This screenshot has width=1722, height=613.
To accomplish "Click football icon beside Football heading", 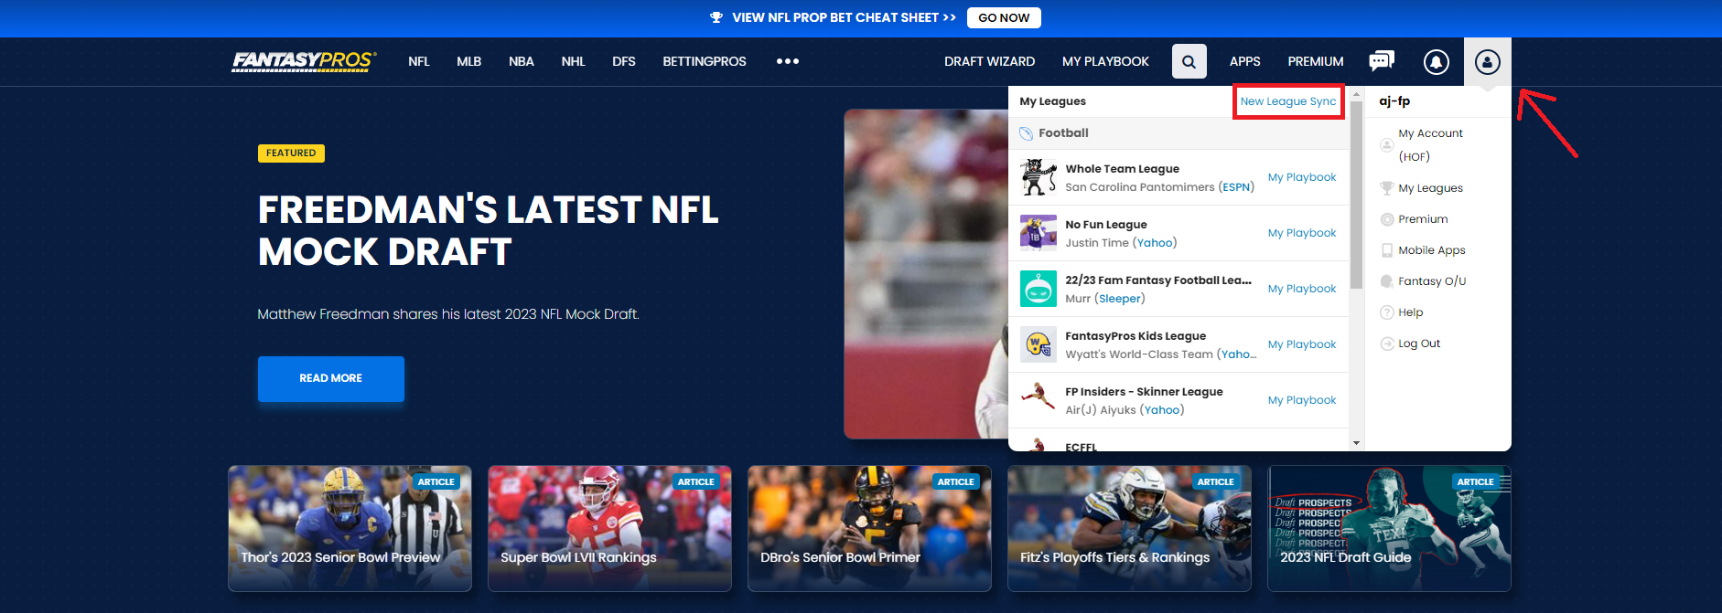I will point(1027,133).
